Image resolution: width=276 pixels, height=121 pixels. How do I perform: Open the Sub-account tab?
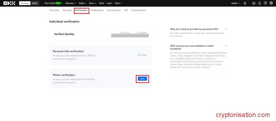point(113,10)
